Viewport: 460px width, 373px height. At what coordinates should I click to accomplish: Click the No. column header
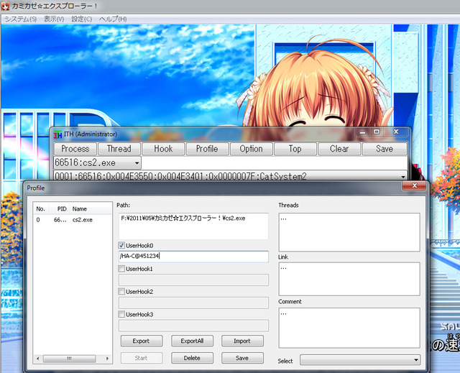coord(42,209)
